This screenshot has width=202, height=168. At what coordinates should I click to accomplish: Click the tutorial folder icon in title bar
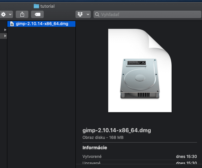(36, 6)
